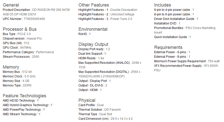Click the Chipset version Hawaii Pro value

tap(34, 39)
